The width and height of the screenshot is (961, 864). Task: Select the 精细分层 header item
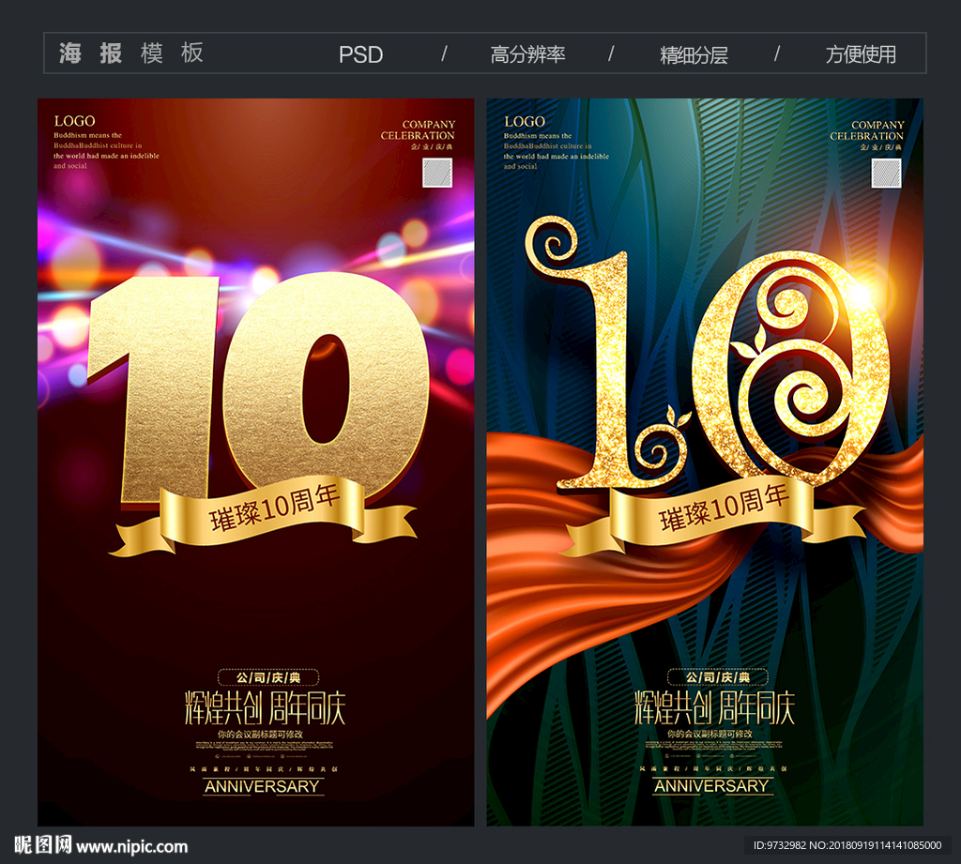pos(694,54)
